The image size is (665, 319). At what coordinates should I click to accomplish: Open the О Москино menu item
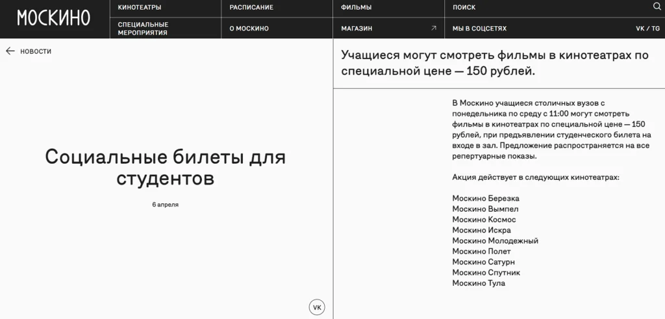point(249,29)
